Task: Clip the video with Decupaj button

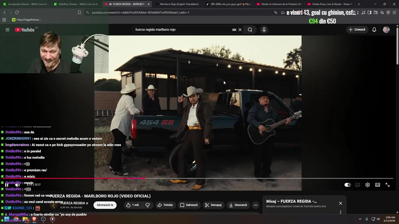Action: click(213, 205)
